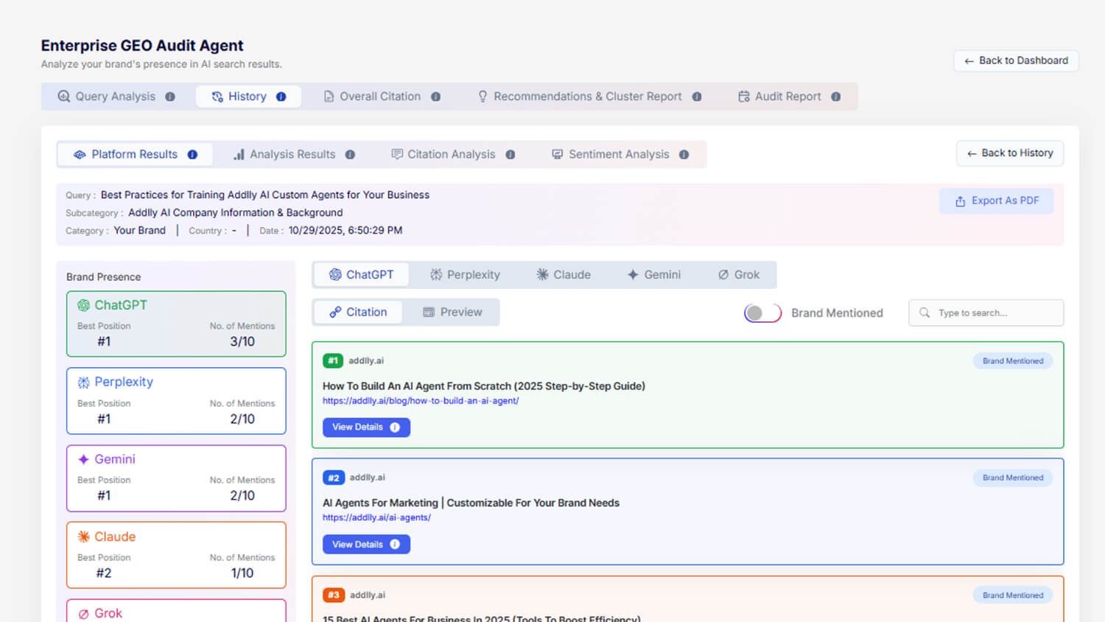Image resolution: width=1105 pixels, height=622 pixels.
Task: Open the Query Analysis tab
Action: tap(116, 97)
